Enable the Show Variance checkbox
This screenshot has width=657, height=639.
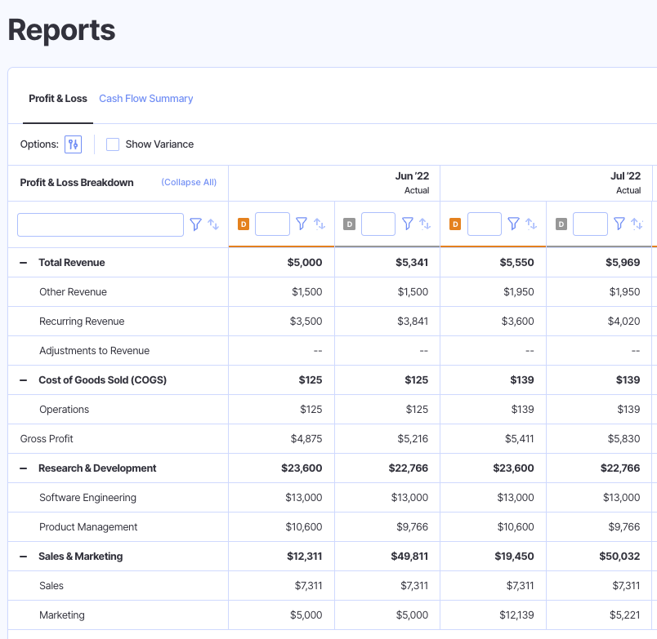click(113, 144)
